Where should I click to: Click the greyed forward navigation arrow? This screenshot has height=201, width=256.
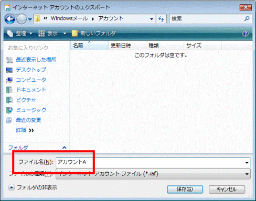coord(22,19)
